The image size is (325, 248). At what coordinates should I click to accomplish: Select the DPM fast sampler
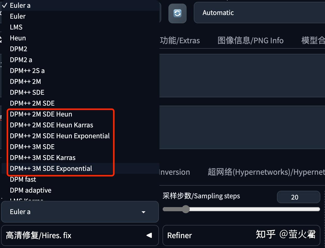(23, 179)
